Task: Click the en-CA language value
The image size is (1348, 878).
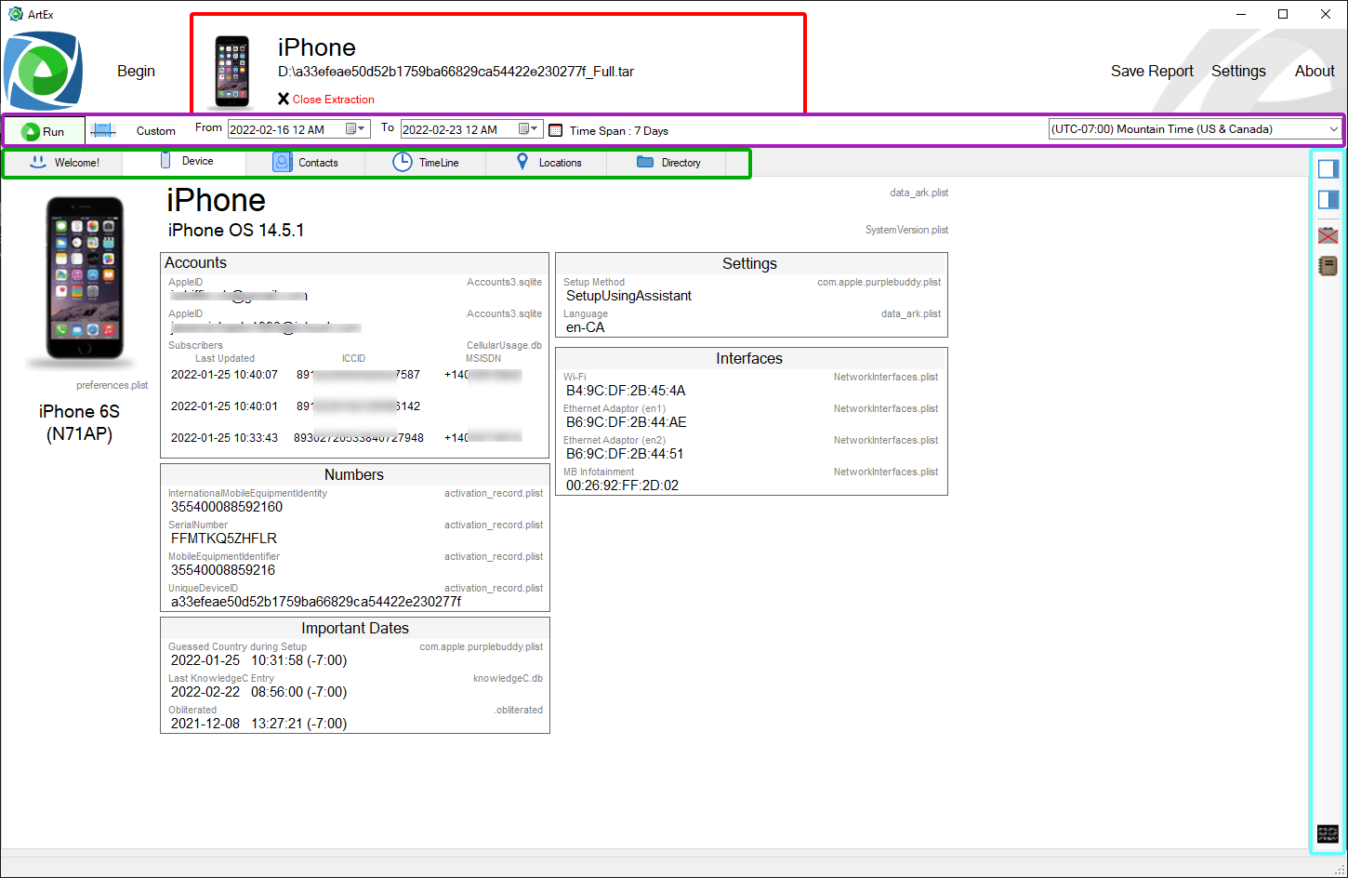Action: coord(585,327)
